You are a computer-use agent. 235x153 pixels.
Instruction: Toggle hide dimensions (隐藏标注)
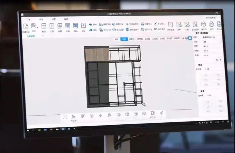point(146,24)
